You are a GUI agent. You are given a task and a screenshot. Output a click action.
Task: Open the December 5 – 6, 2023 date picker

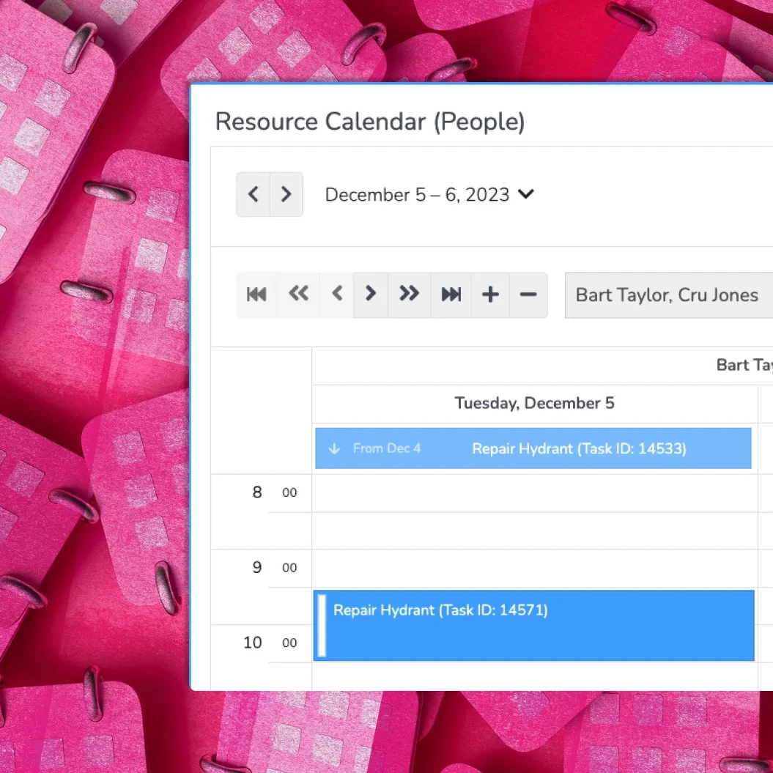[x=429, y=195]
